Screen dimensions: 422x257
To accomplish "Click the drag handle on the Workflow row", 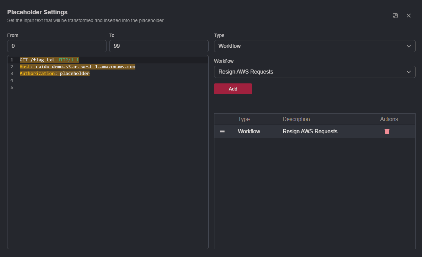I will pos(222,132).
